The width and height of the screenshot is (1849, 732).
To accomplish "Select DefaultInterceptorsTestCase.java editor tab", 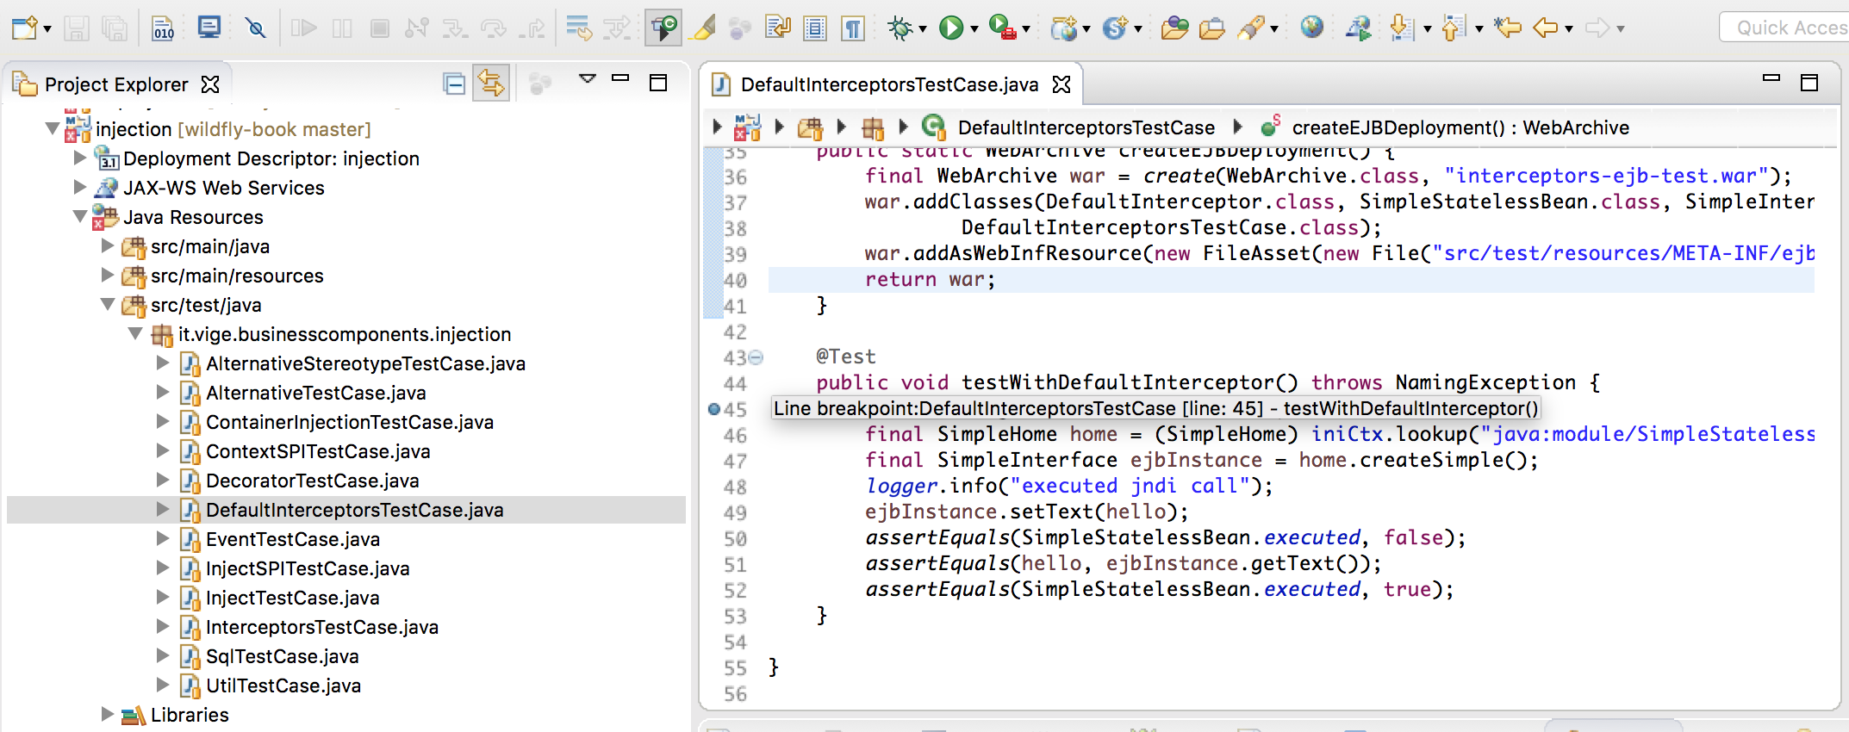I will tap(889, 84).
